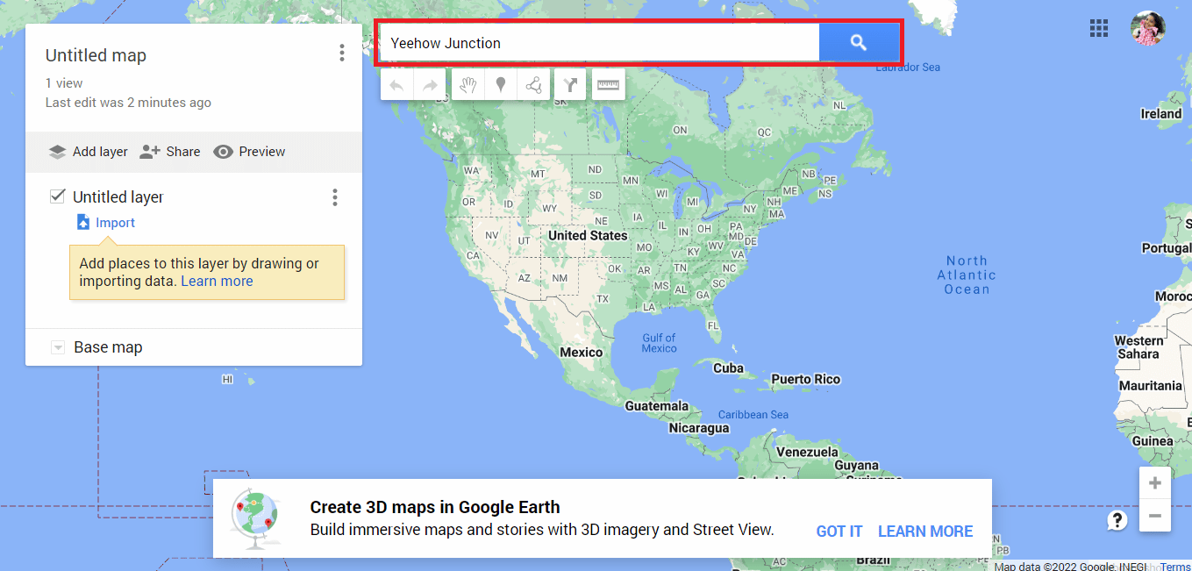Open Untitled layer three-dot options
Viewport: 1192px width, 571px height.
coord(334,197)
